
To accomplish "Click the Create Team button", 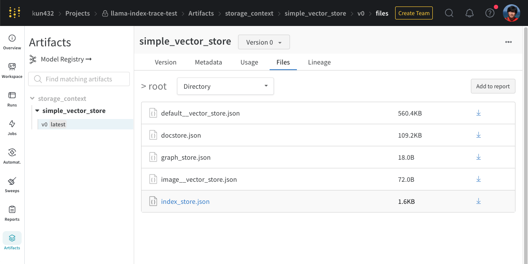I will (414, 13).
